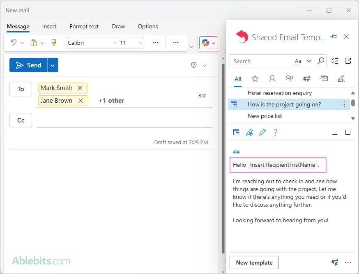Click the Undo icon in the toolbar
Viewport: 359px width, 274px height.
14,43
